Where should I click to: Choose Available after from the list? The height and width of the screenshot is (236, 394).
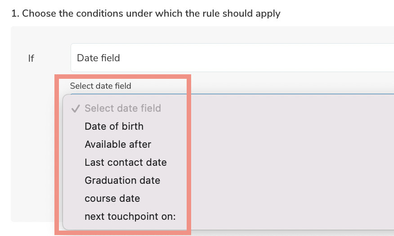118,144
